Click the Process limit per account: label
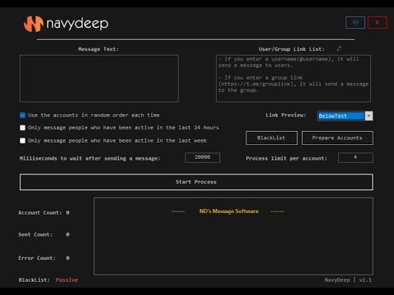This screenshot has height=295, width=394. [286, 158]
